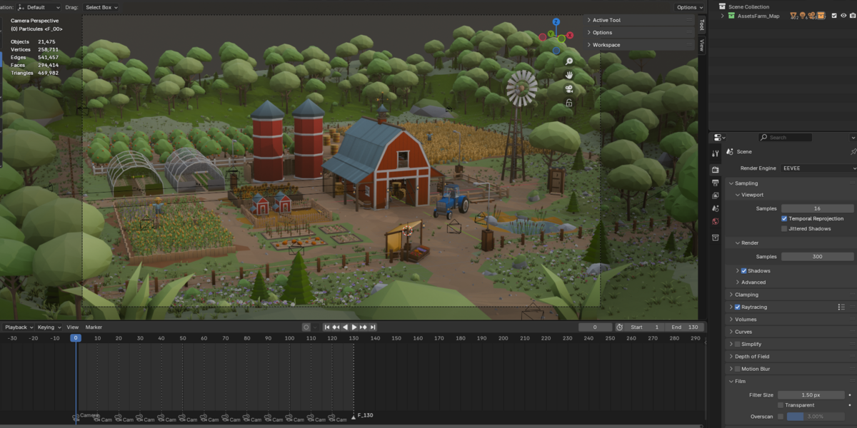The height and width of the screenshot is (428, 857).
Task: Click the camera-to-view lock icon
Action: [x=569, y=103]
